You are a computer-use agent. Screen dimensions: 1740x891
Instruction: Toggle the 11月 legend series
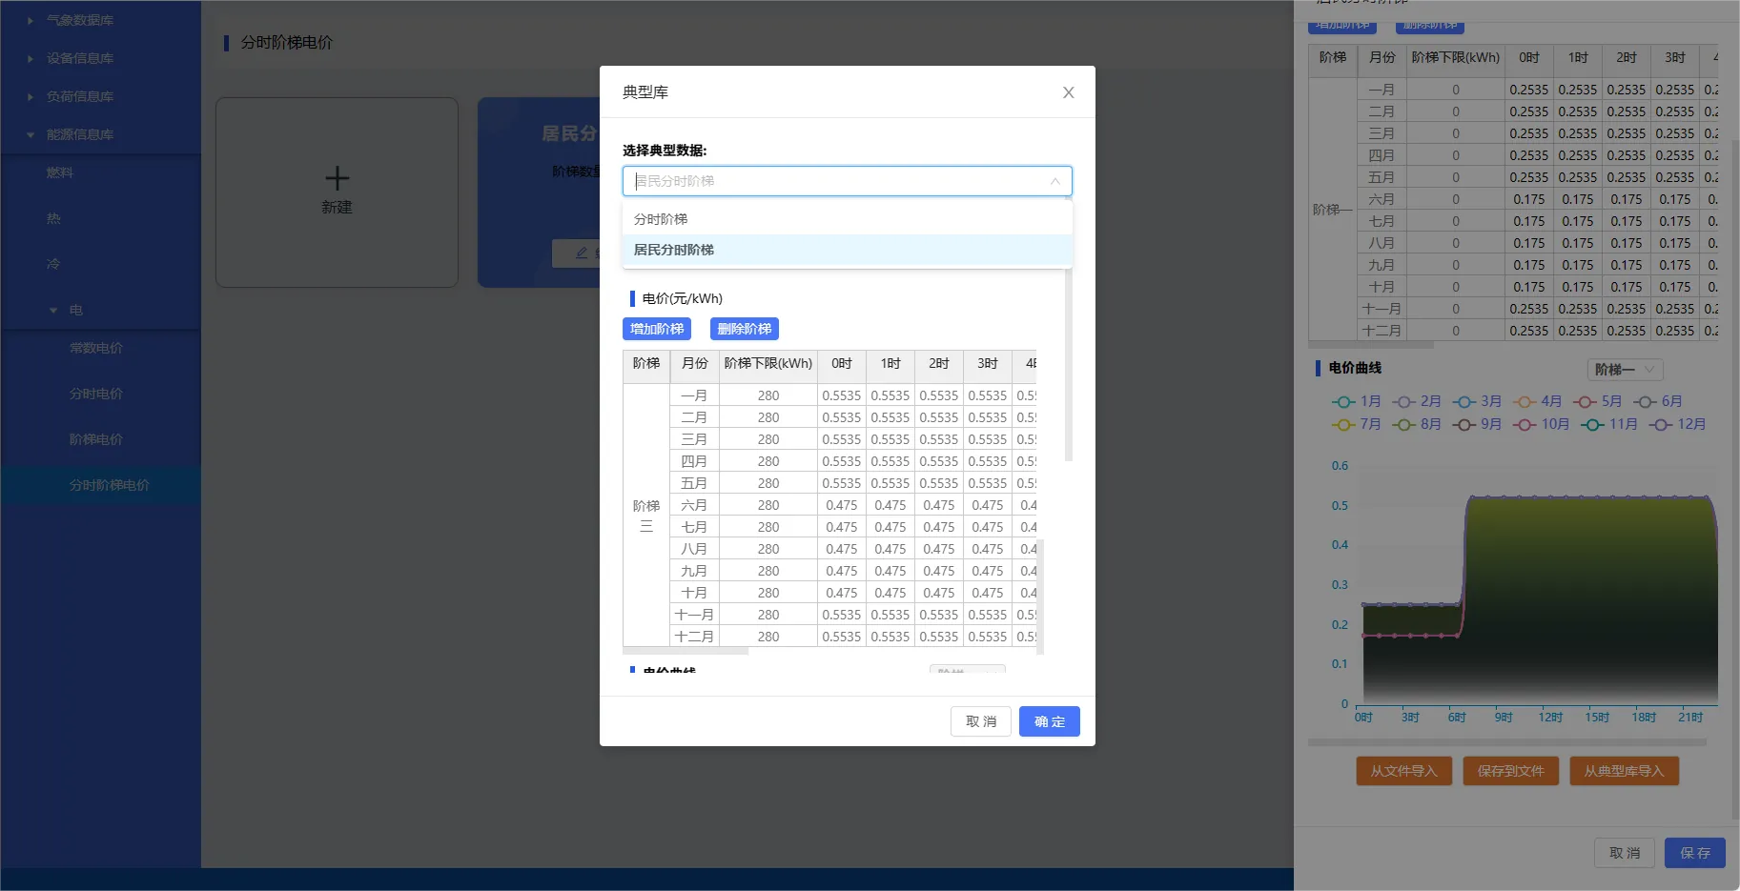(x=1608, y=424)
